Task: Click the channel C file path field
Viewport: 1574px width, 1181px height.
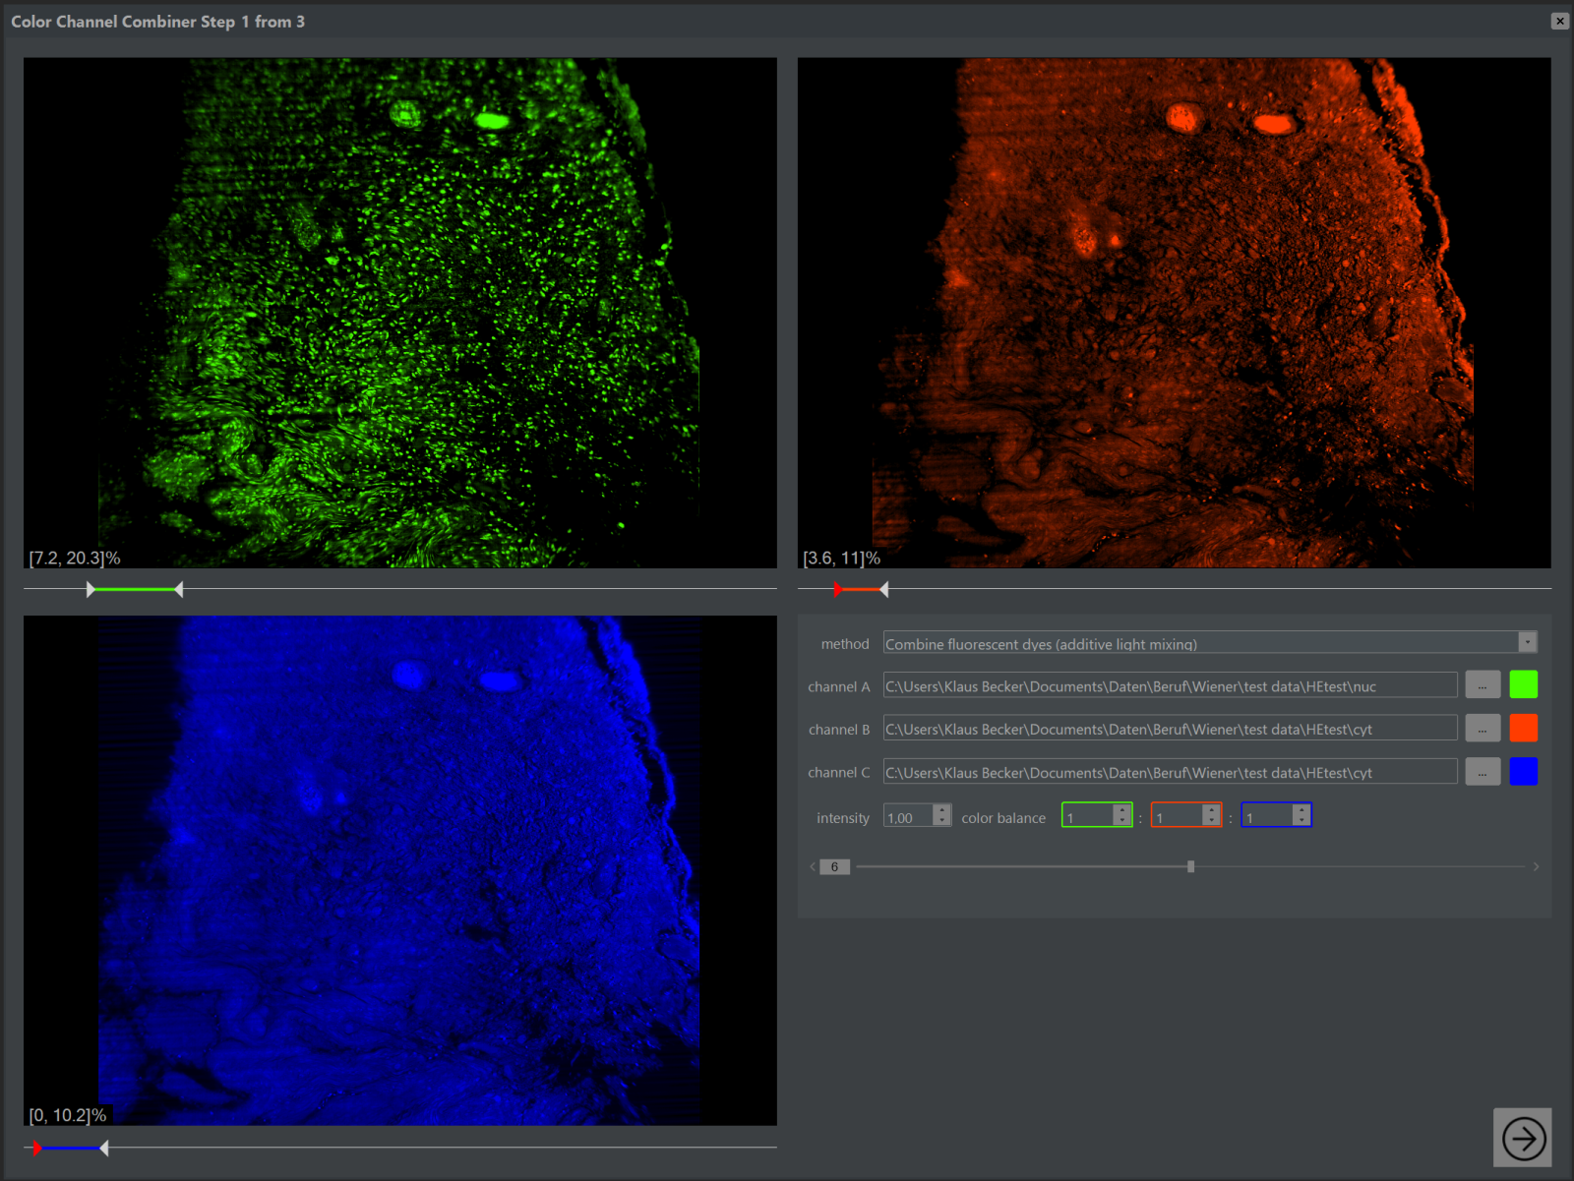Action: [x=1169, y=773]
